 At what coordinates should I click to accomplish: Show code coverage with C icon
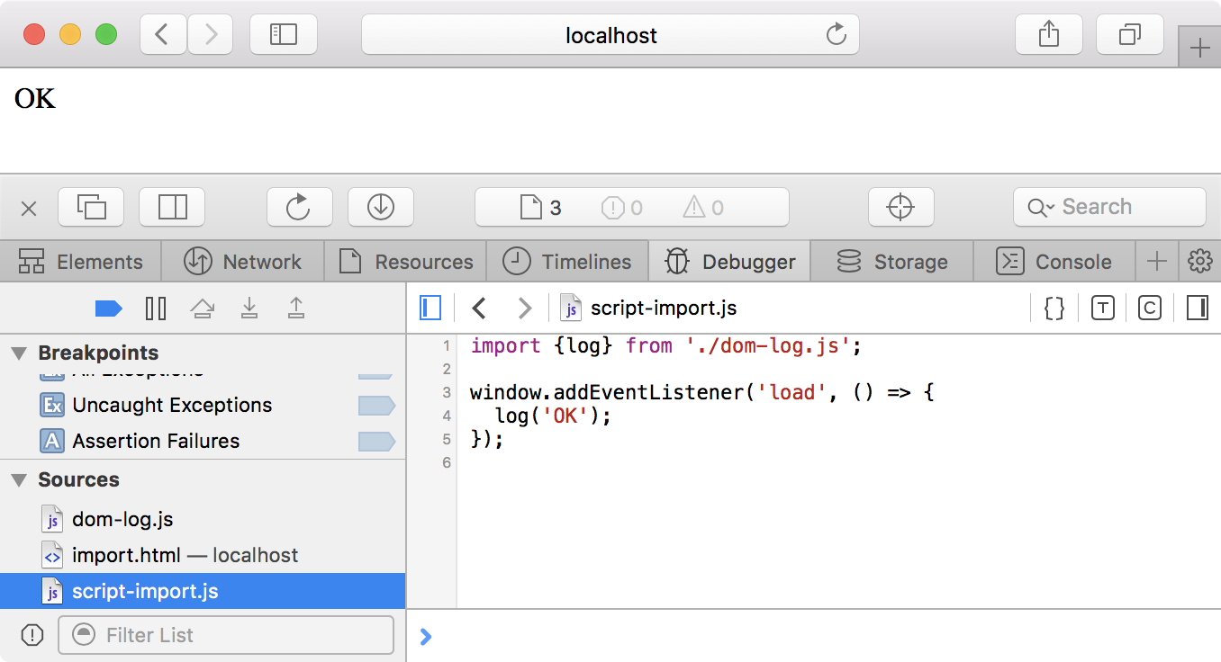1149,309
